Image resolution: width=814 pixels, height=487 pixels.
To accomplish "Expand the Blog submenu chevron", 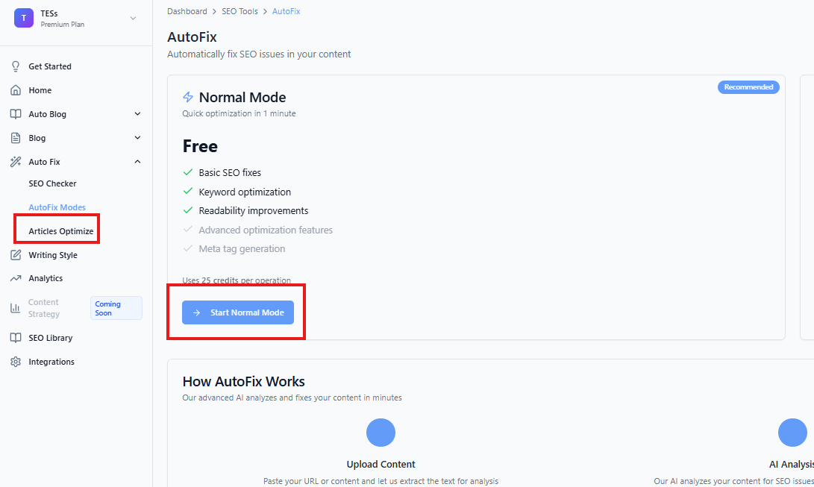I will pyautogui.click(x=137, y=138).
